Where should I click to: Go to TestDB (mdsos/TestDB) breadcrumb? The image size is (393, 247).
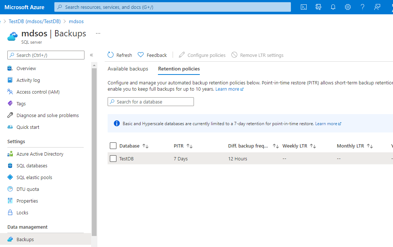coord(35,21)
